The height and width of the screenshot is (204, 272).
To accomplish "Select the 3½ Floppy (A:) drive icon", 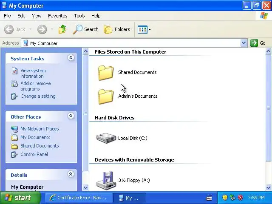I will pos(106,180).
